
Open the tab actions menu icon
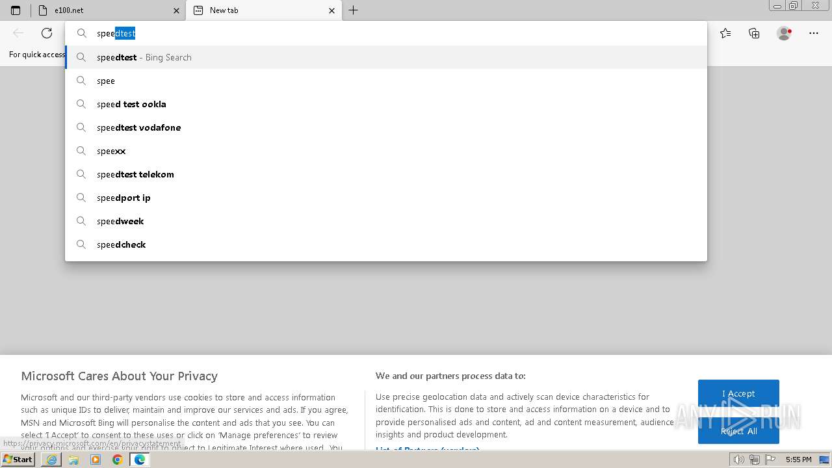16,10
